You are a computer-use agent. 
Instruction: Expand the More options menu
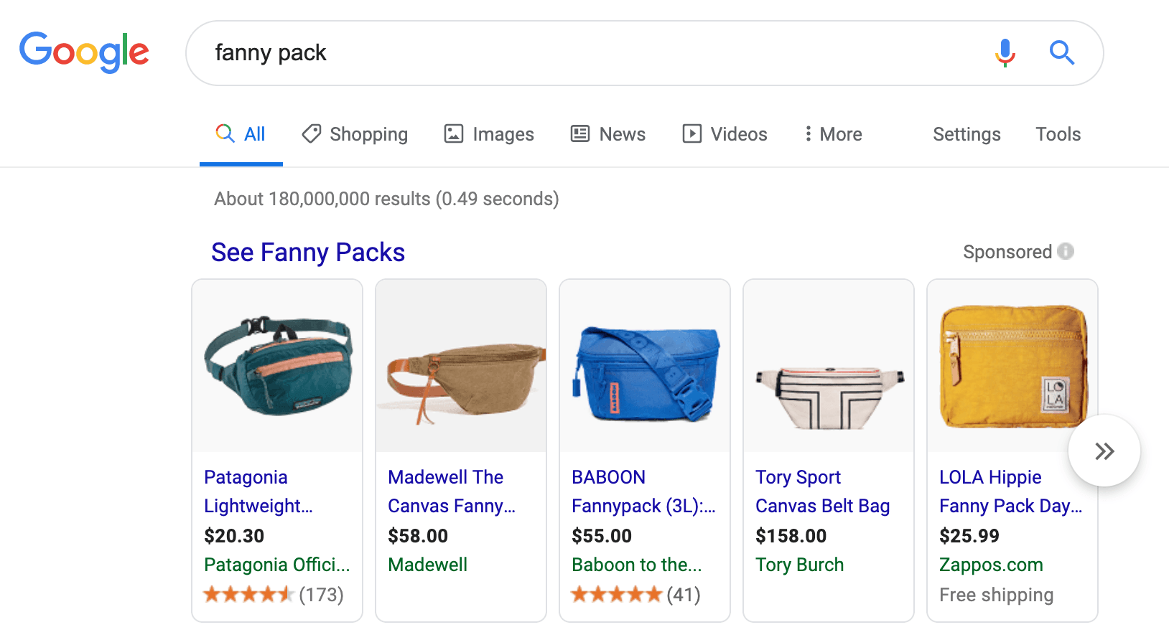point(833,134)
